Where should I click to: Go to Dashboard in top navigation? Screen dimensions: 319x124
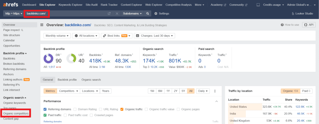click(29, 5)
